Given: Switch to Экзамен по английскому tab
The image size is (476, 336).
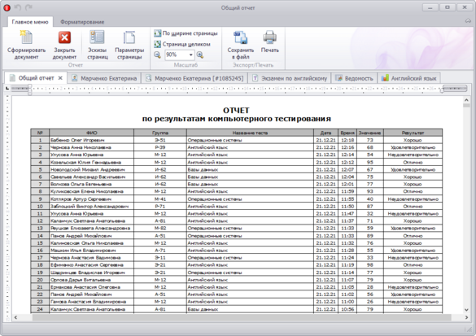Looking at the screenshot, I should pos(290,78).
